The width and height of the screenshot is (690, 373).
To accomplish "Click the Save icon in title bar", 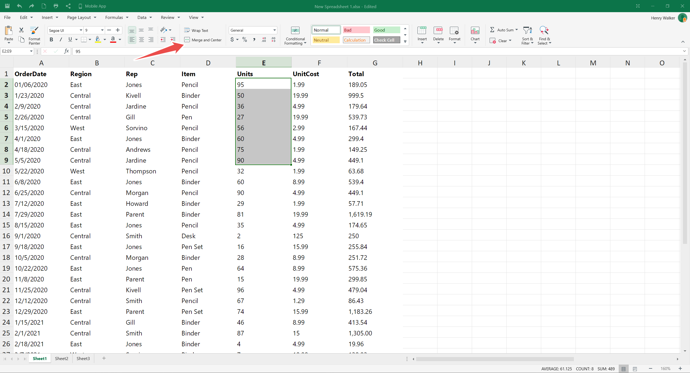I will click(7, 6).
